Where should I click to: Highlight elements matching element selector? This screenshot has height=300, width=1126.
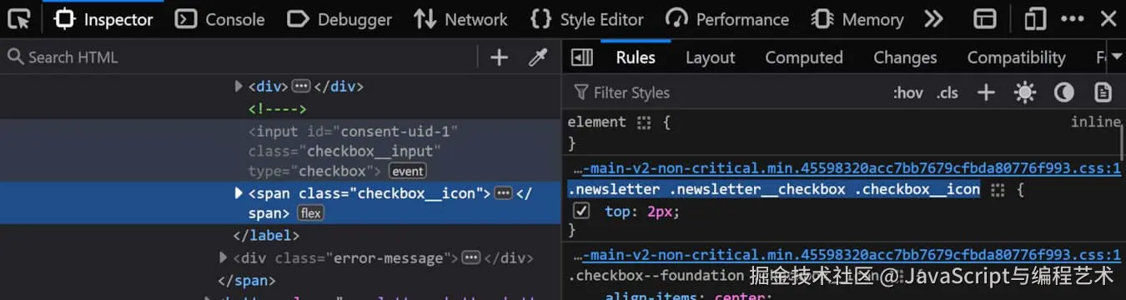click(643, 122)
